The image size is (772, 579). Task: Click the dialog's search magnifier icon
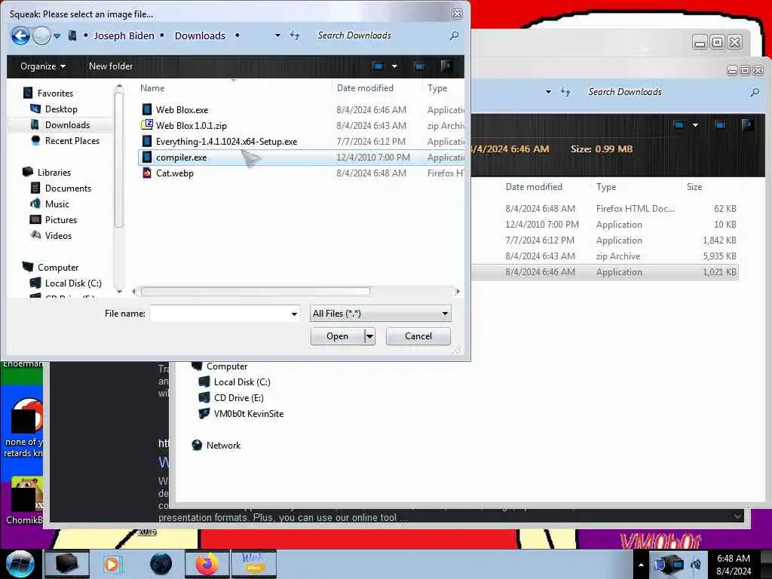pos(454,35)
